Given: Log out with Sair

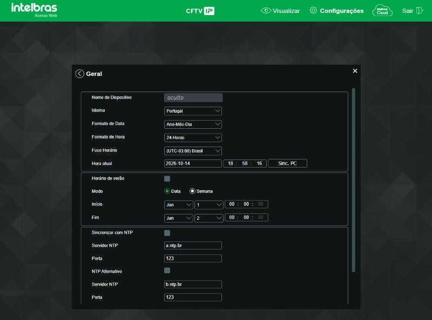Looking at the screenshot, I should point(413,11).
